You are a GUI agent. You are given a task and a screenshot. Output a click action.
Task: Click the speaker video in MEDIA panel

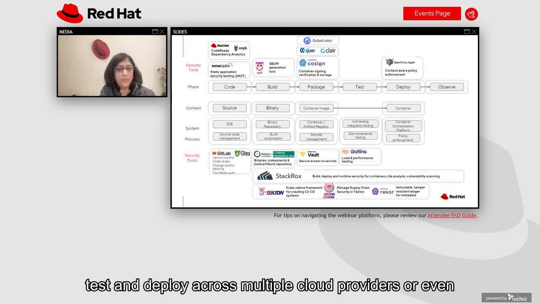point(112,66)
